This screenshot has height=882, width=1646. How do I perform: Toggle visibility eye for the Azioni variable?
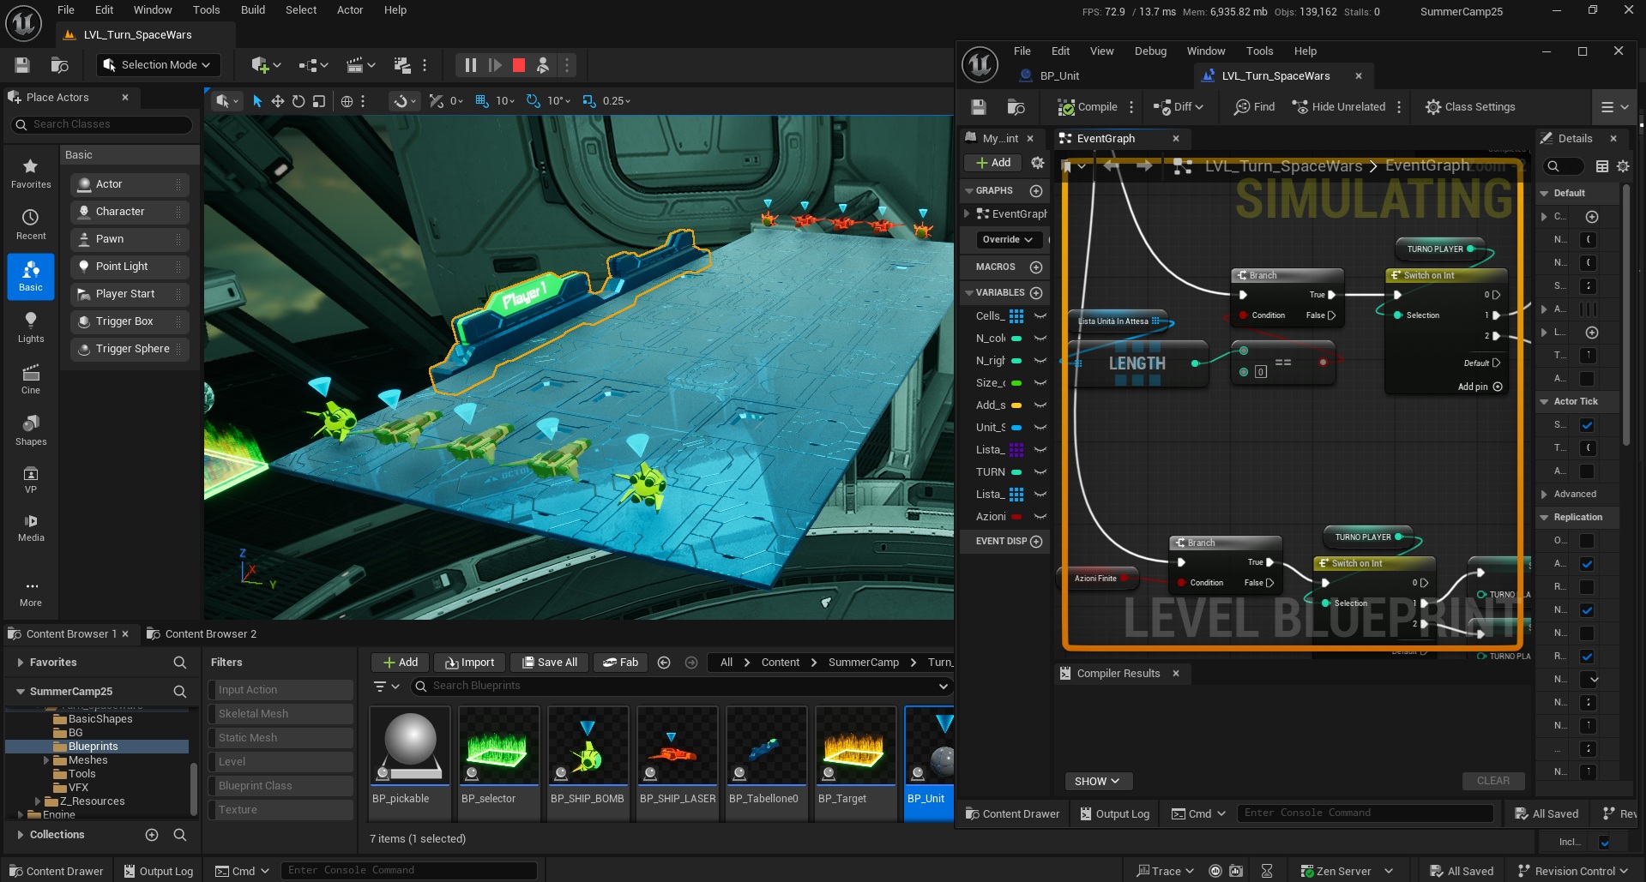[1040, 517]
